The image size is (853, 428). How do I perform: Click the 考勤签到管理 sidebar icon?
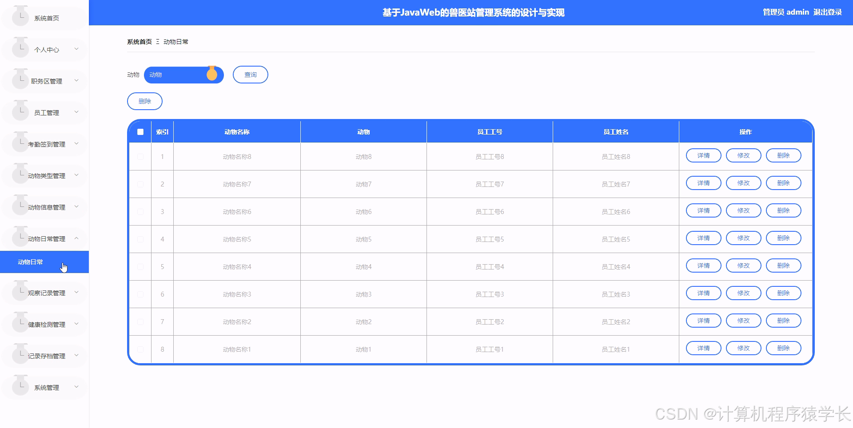(20, 143)
